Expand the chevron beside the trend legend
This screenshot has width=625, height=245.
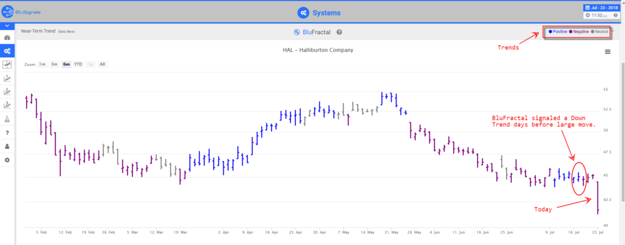pyautogui.click(x=613, y=32)
